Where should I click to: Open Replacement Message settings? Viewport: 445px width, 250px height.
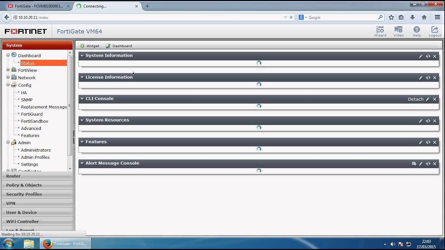point(44,107)
